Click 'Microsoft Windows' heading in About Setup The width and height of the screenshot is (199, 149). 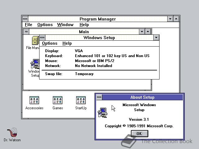coord(139,105)
